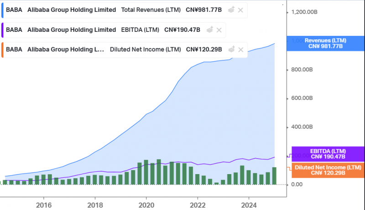This screenshot has height=210, width=365.
Task: Click the orange Diluted Net Income axis tag
Action: [328, 170]
